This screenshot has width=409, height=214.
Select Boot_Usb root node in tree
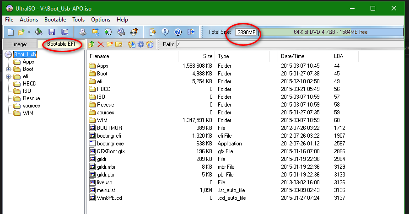point(25,54)
